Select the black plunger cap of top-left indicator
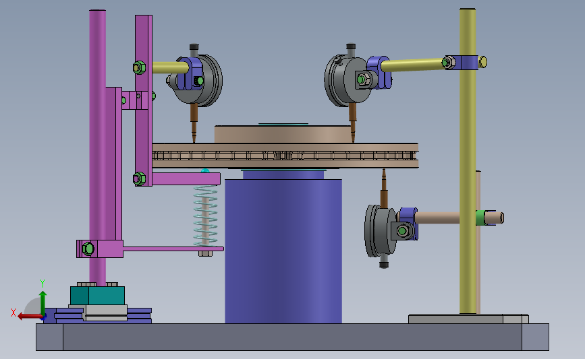The width and height of the screenshot is (585, 359). click(194, 48)
